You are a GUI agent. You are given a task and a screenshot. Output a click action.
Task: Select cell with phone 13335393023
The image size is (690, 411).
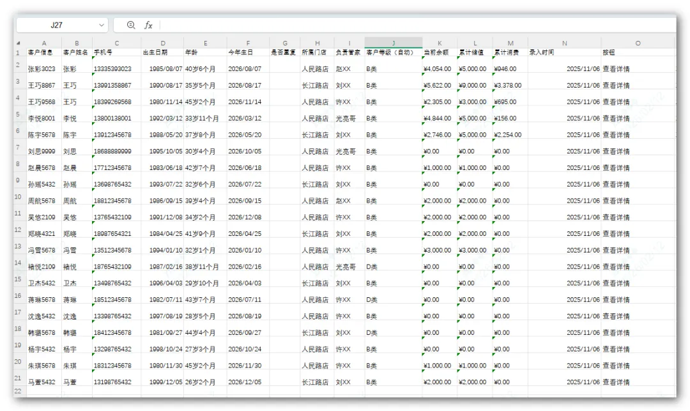coord(117,65)
